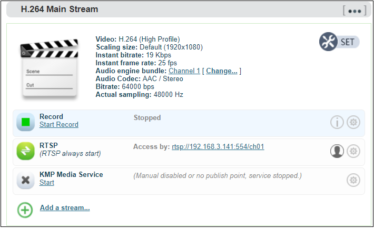Click Change... audio engine bundle link

222,71
